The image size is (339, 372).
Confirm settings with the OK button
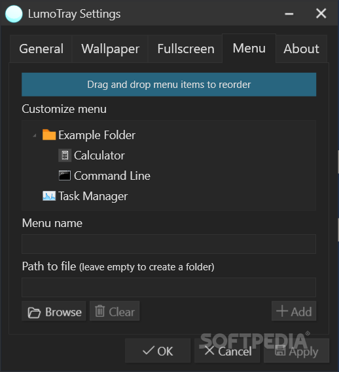point(158,350)
